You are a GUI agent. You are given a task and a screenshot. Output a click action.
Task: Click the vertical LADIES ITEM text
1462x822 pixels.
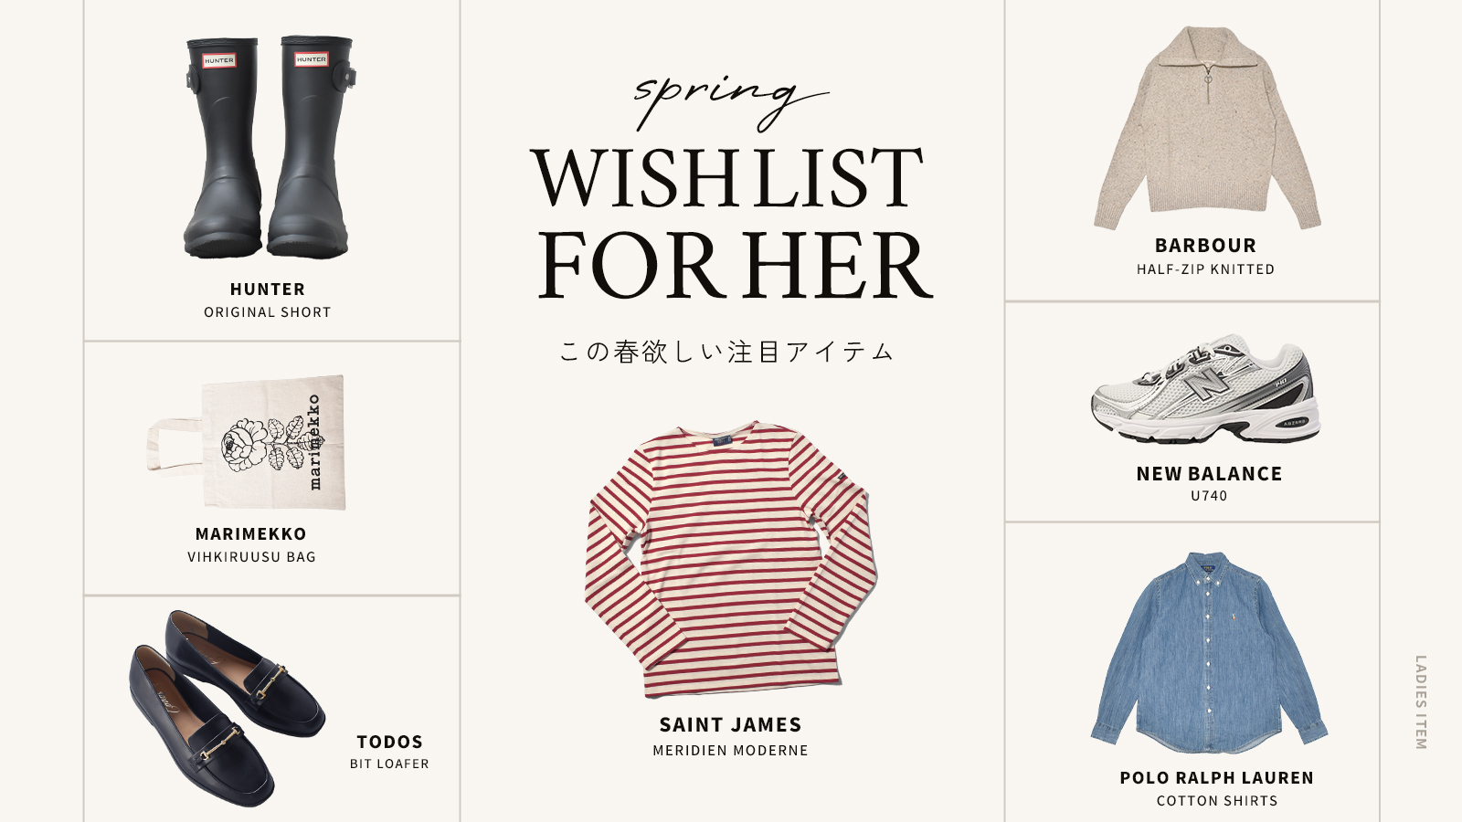1421,702
